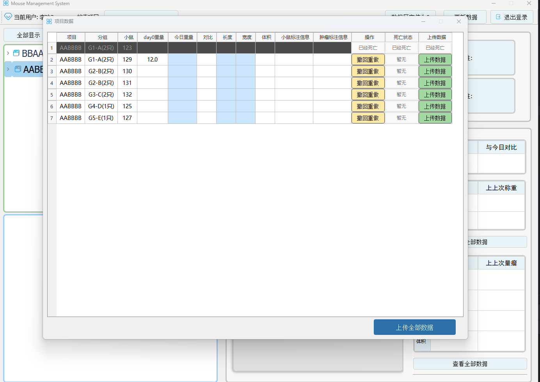Click the 分组 column header
540x382 pixels.
coord(102,37)
